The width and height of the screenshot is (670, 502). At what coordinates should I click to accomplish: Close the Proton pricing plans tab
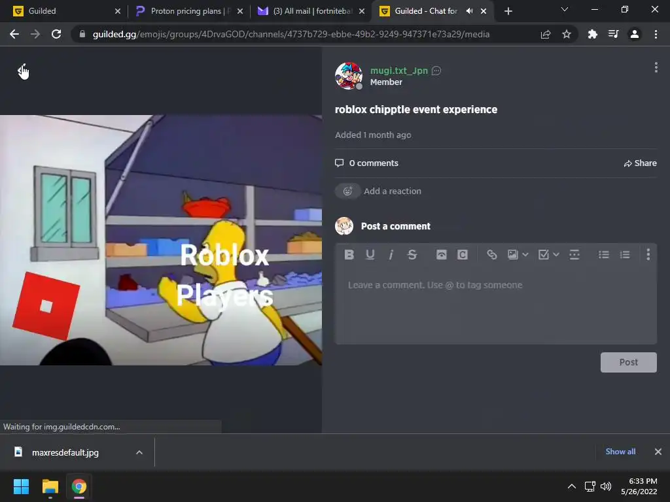(240, 11)
